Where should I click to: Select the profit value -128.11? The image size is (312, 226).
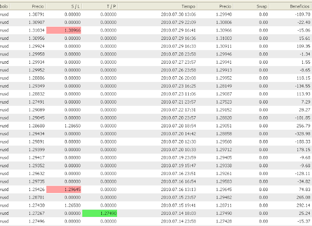pos(303,174)
